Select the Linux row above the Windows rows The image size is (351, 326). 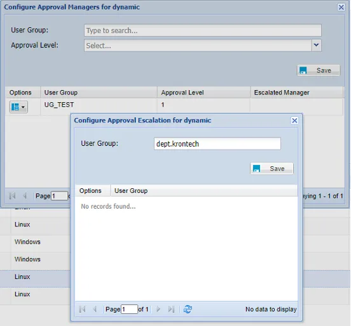pos(22,225)
